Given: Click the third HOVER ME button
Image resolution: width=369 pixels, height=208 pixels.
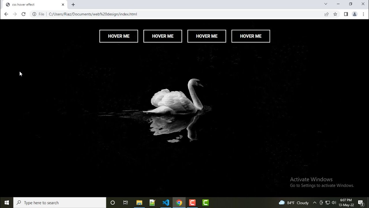Looking at the screenshot, I should pos(207,36).
